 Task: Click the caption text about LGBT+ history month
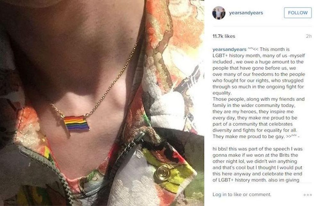coord(259,71)
